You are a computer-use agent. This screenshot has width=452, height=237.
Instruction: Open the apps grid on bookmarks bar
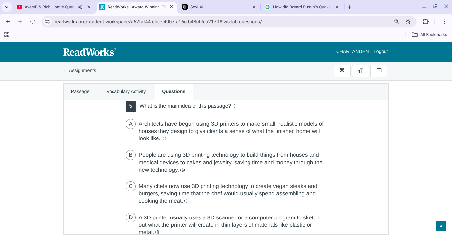coord(7,35)
